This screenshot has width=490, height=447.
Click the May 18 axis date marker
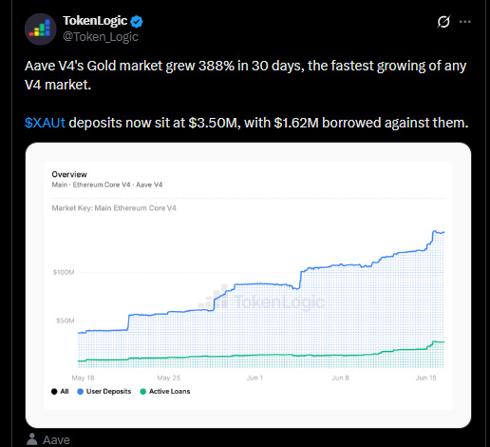[x=83, y=378]
